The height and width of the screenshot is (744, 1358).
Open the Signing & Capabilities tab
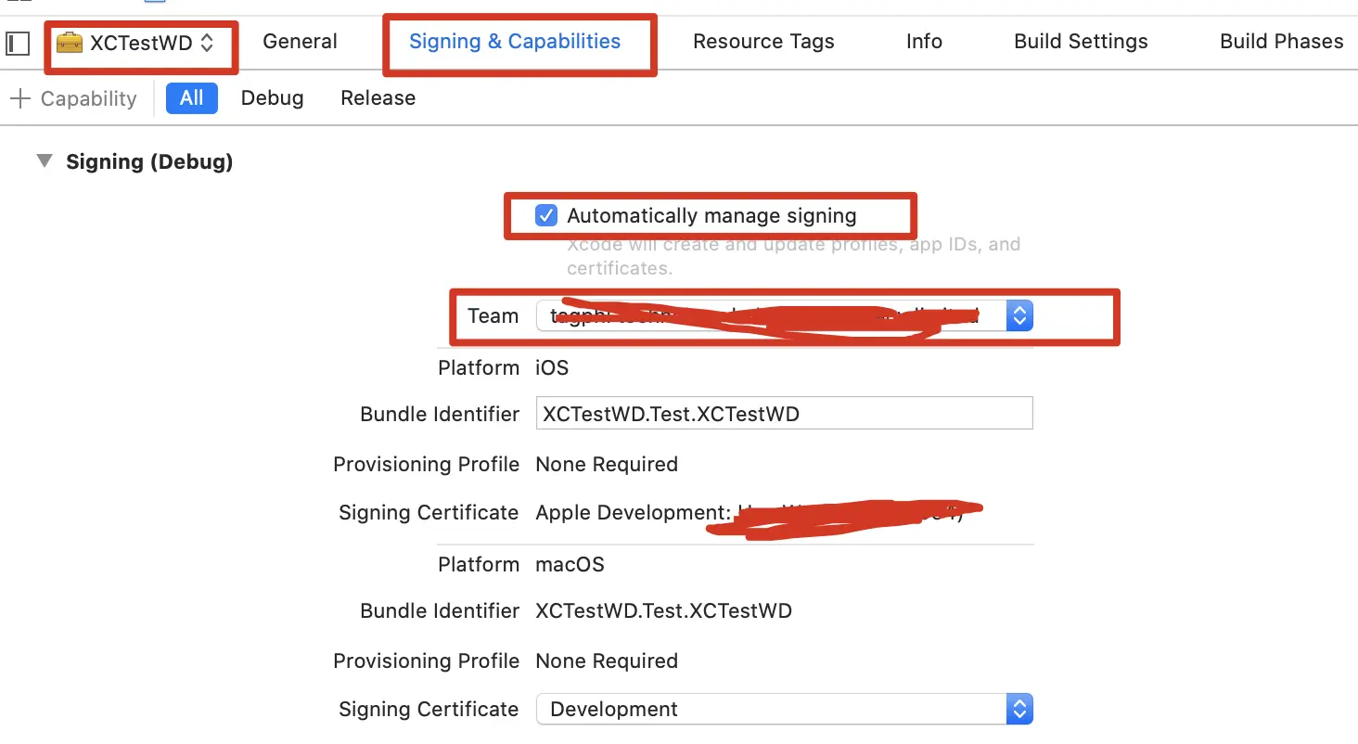coord(515,42)
